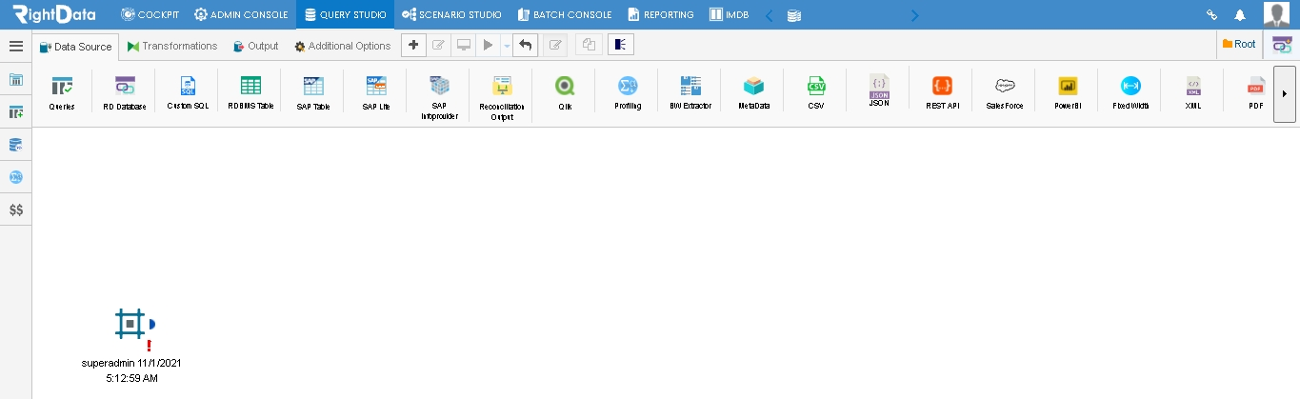
Task: Open the Reporting module
Action: (661, 14)
